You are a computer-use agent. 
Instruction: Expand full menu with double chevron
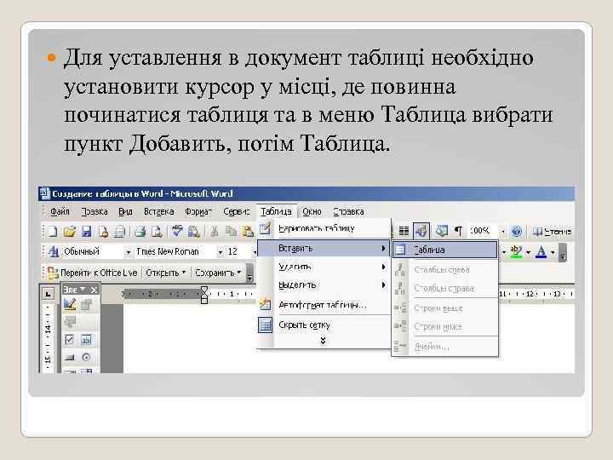(x=323, y=341)
